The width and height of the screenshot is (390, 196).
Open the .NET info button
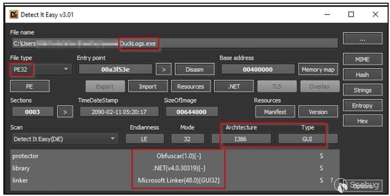234,87
